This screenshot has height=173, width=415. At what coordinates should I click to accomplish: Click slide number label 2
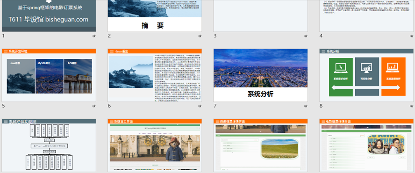[x=109, y=36]
